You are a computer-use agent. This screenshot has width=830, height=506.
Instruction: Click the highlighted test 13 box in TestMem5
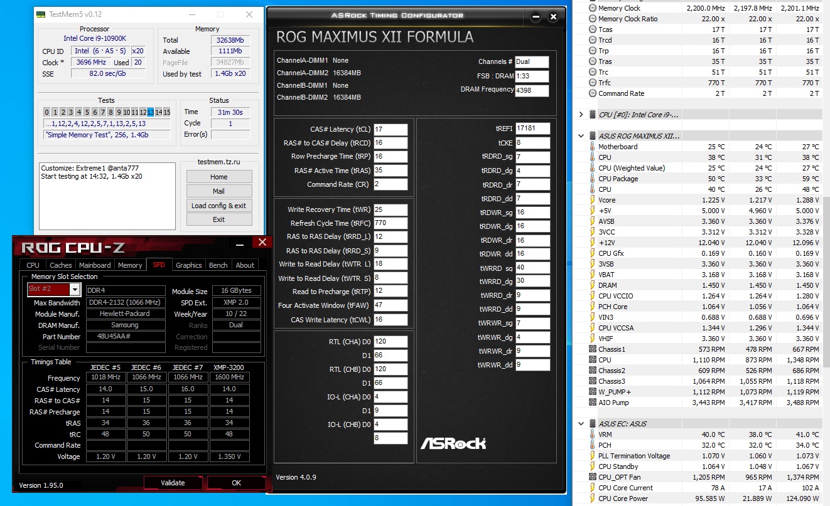(x=150, y=112)
